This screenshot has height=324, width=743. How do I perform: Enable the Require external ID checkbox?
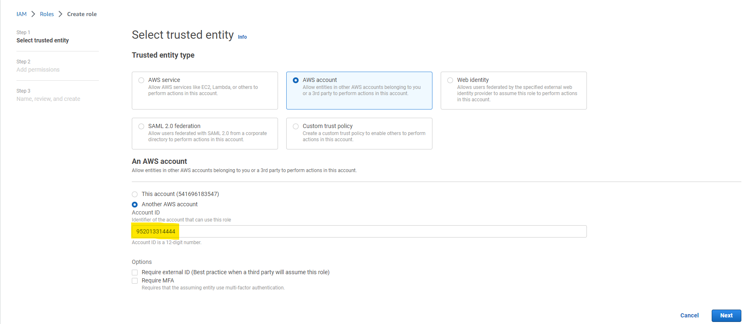(135, 273)
